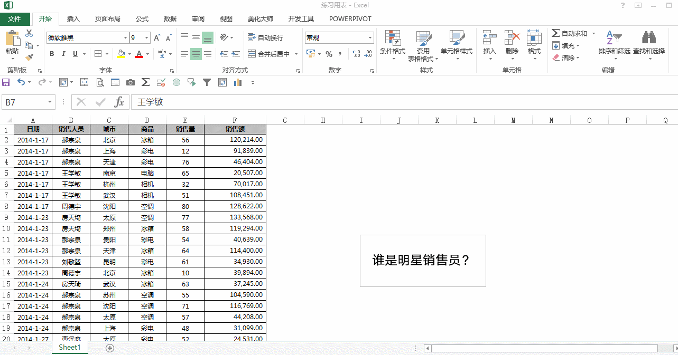Click the decrease indent icon
The width and height of the screenshot is (678, 355).
(x=224, y=54)
